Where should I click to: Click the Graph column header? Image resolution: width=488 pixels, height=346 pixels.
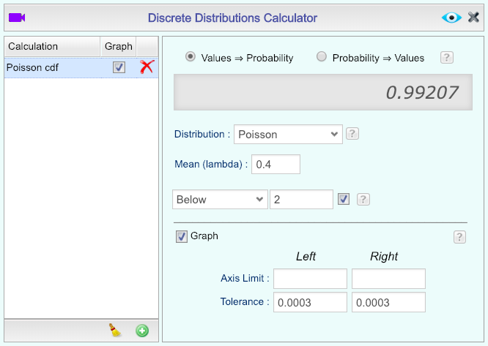coord(118,47)
